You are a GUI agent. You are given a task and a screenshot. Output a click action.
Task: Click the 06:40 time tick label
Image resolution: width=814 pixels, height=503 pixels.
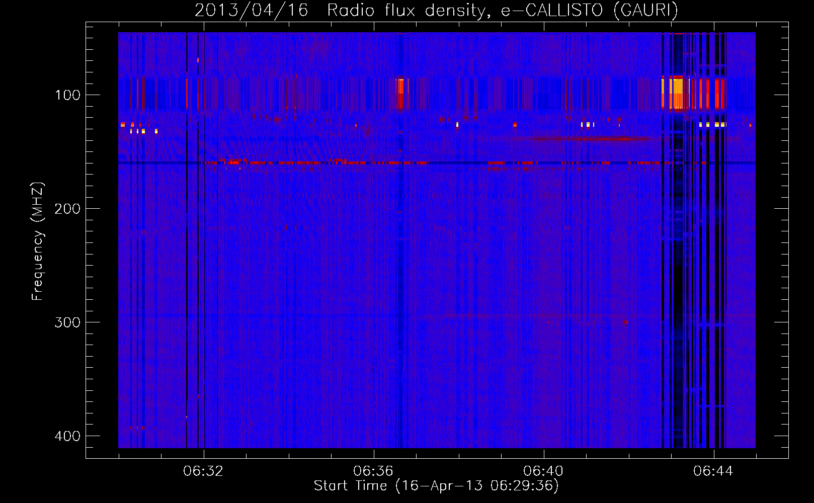tap(543, 471)
